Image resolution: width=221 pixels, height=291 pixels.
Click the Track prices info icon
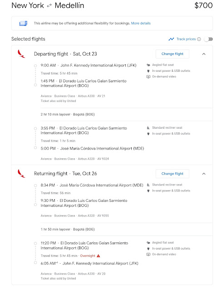point(199,39)
